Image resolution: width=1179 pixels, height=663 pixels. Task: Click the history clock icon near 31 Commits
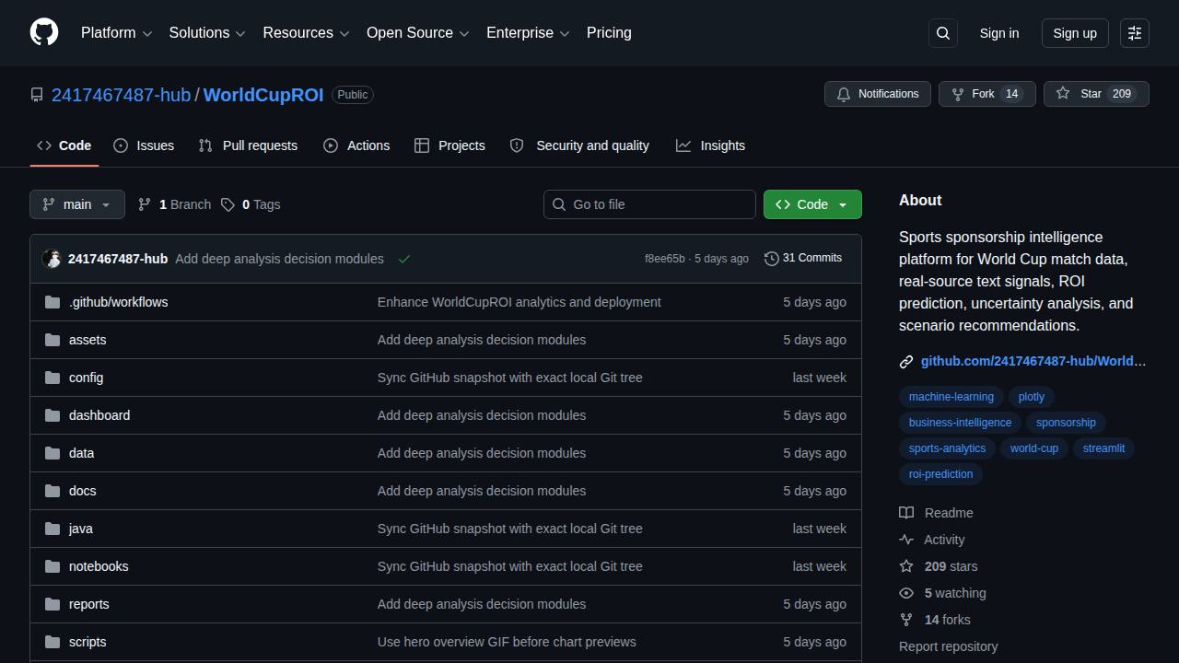coord(772,259)
